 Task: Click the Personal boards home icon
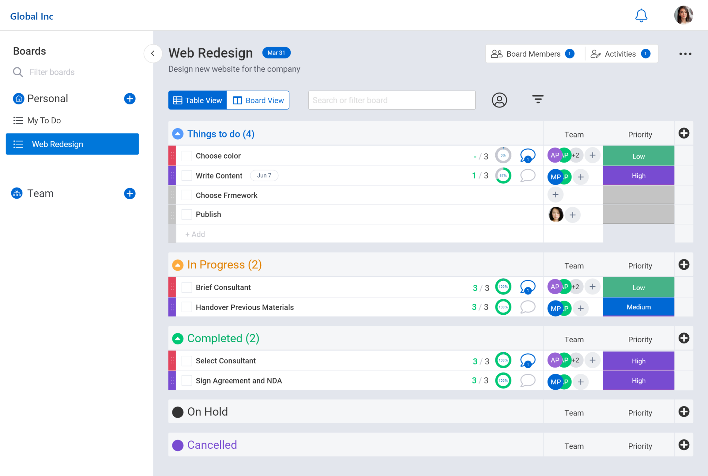pyautogui.click(x=18, y=98)
